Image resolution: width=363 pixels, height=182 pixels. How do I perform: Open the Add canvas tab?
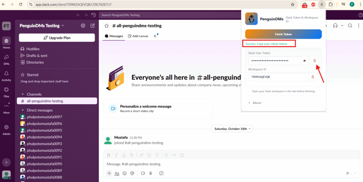click(x=138, y=36)
